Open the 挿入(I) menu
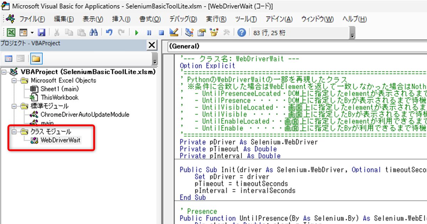The height and width of the screenshot is (224, 427). click(121, 19)
